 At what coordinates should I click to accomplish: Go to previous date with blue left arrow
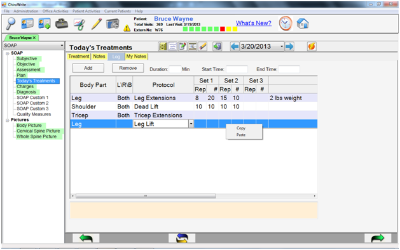point(235,46)
